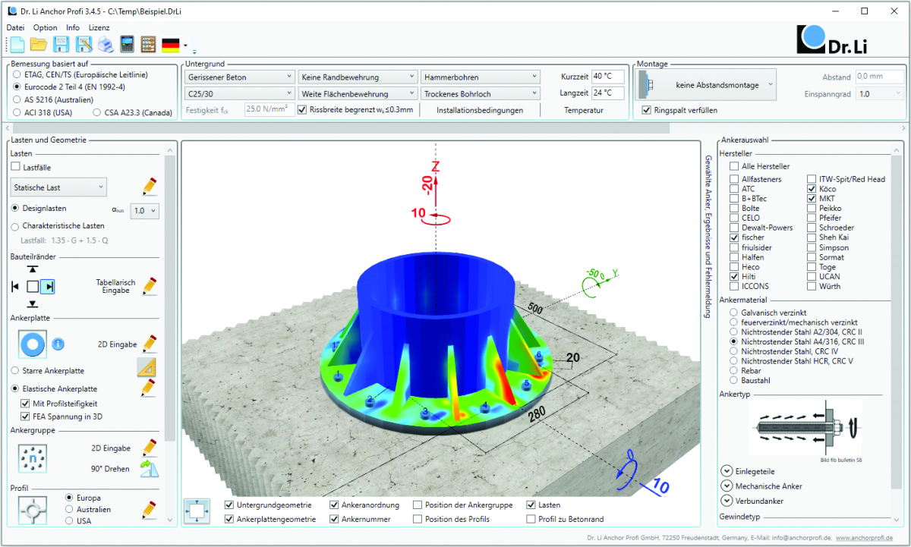This screenshot has height=547, width=911.
Task: Open the Option menu
Action: click(x=45, y=27)
